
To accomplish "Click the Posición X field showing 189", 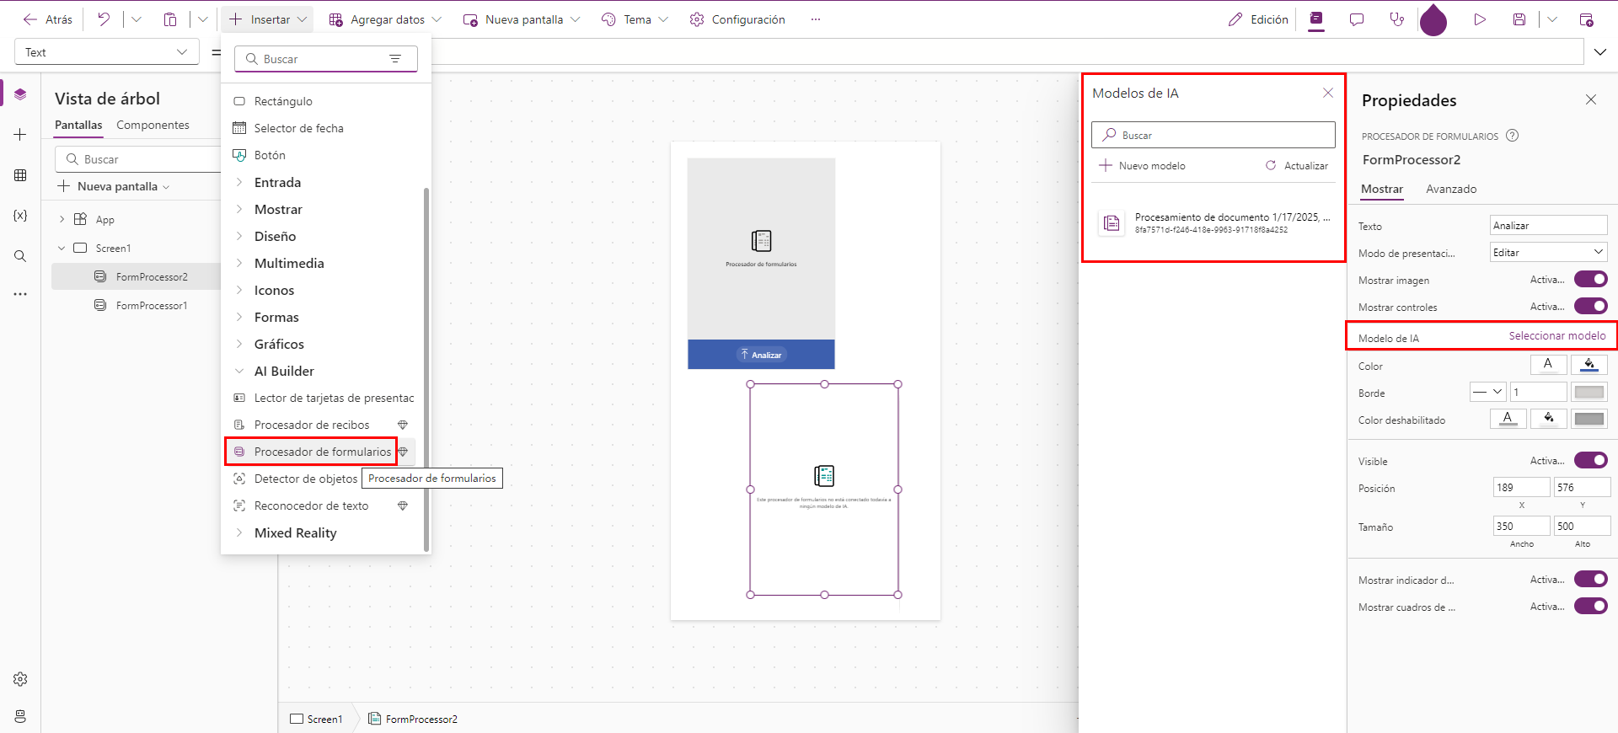I will pyautogui.click(x=1522, y=487).
